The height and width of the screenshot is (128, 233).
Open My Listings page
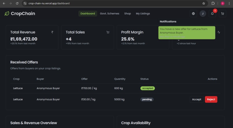point(143,14)
